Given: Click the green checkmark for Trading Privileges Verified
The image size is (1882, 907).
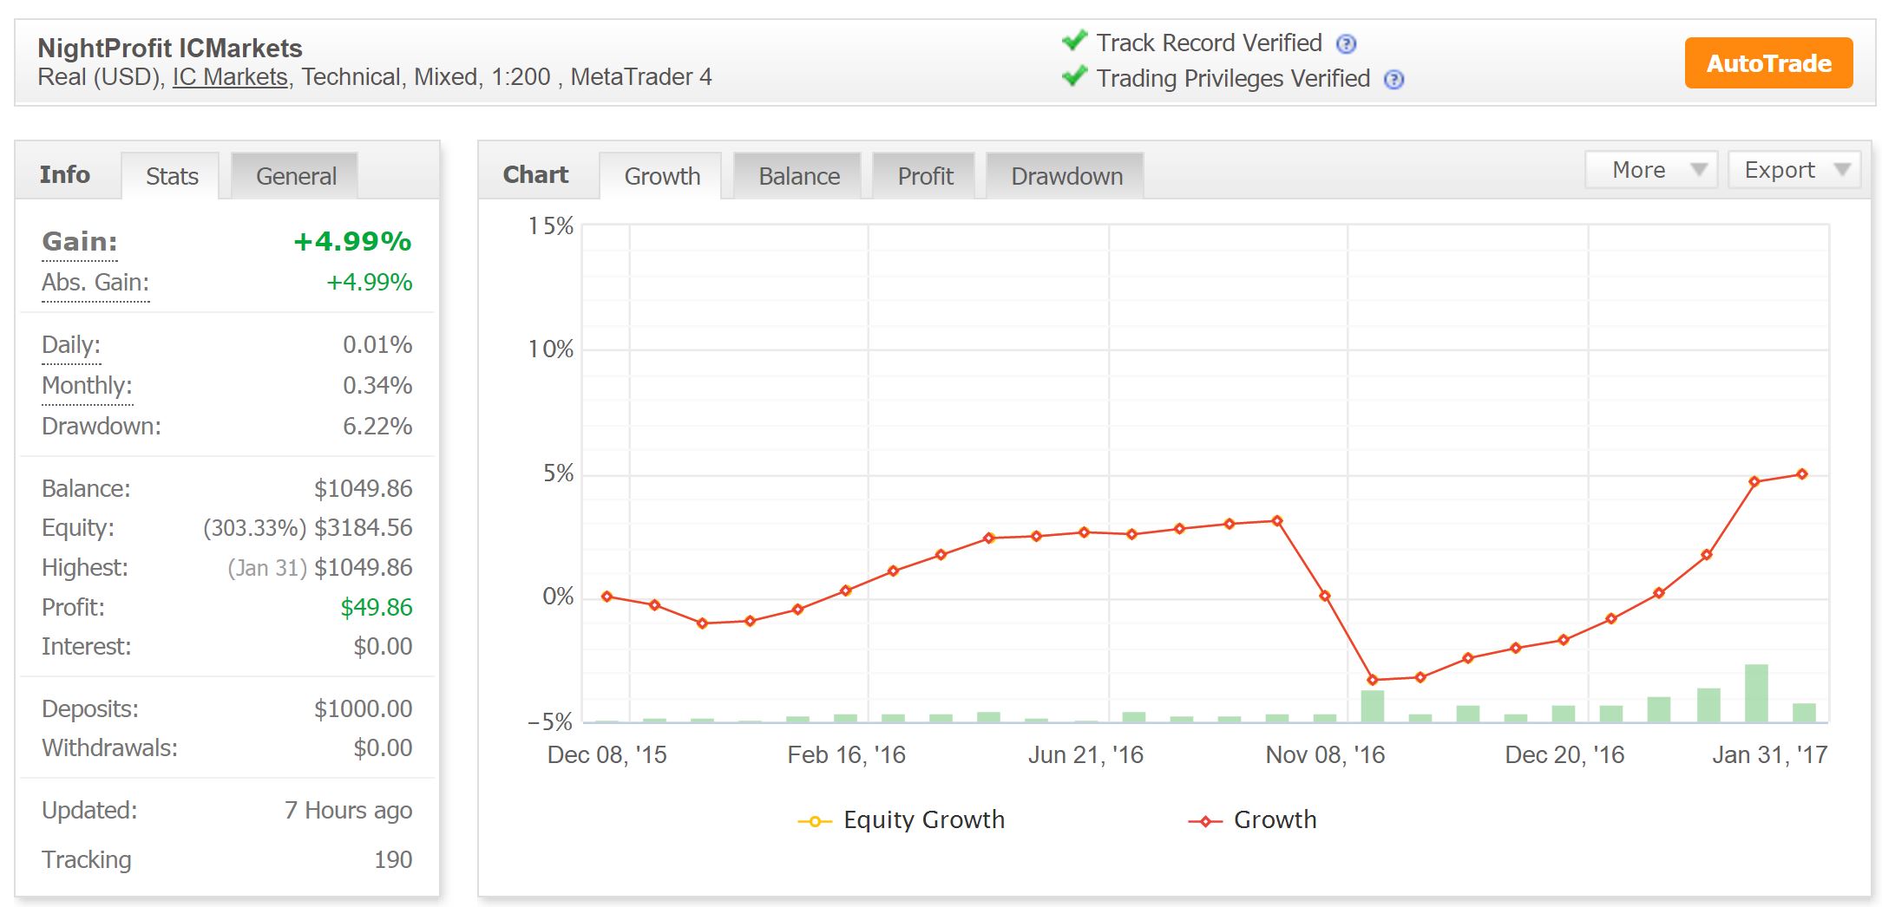Looking at the screenshot, I should (x=1074, y=76).
